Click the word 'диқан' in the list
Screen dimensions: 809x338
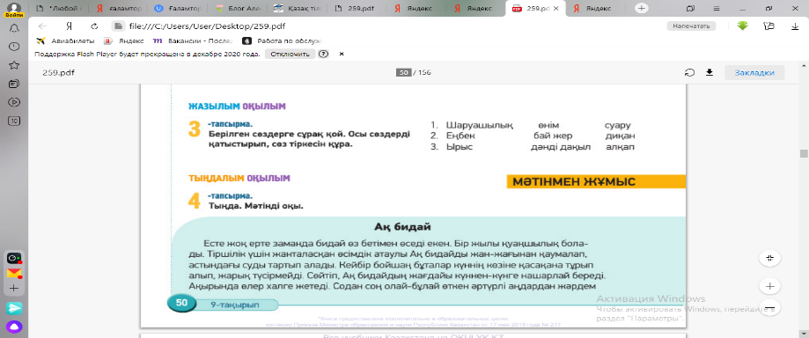[620, 136]
